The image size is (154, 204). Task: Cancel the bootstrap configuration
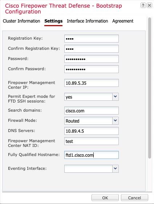134,198
